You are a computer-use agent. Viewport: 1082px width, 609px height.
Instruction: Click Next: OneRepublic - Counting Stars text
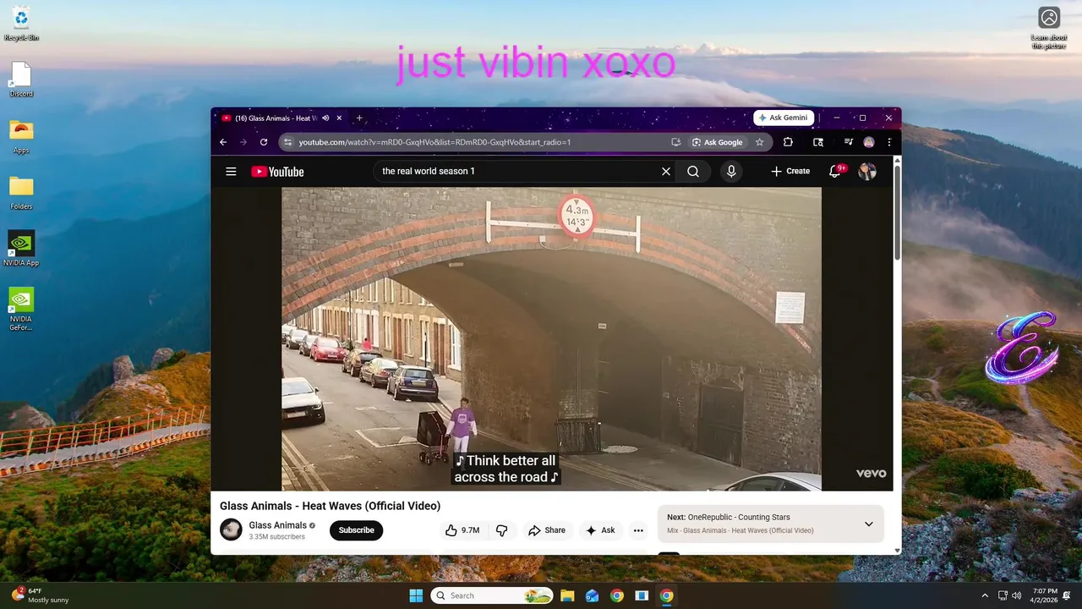pyautogui.click(x=728, y=517)
